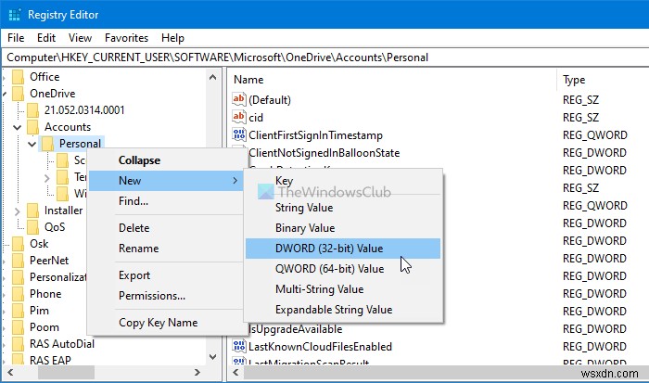The width and height of the screenshot is (649, 383).
Task: Open the New submenu entry
Action: (x=166, y=181)
